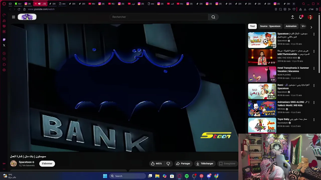Open more options for Animaniacs video

[x=314, y=102]
